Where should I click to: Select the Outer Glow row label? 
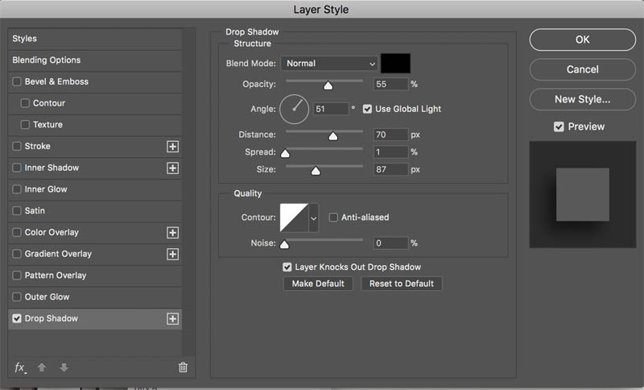click(x=47, y=297)
